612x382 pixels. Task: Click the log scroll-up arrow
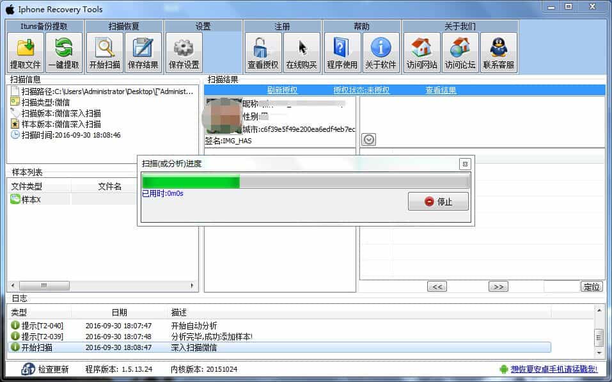(599, 310)
